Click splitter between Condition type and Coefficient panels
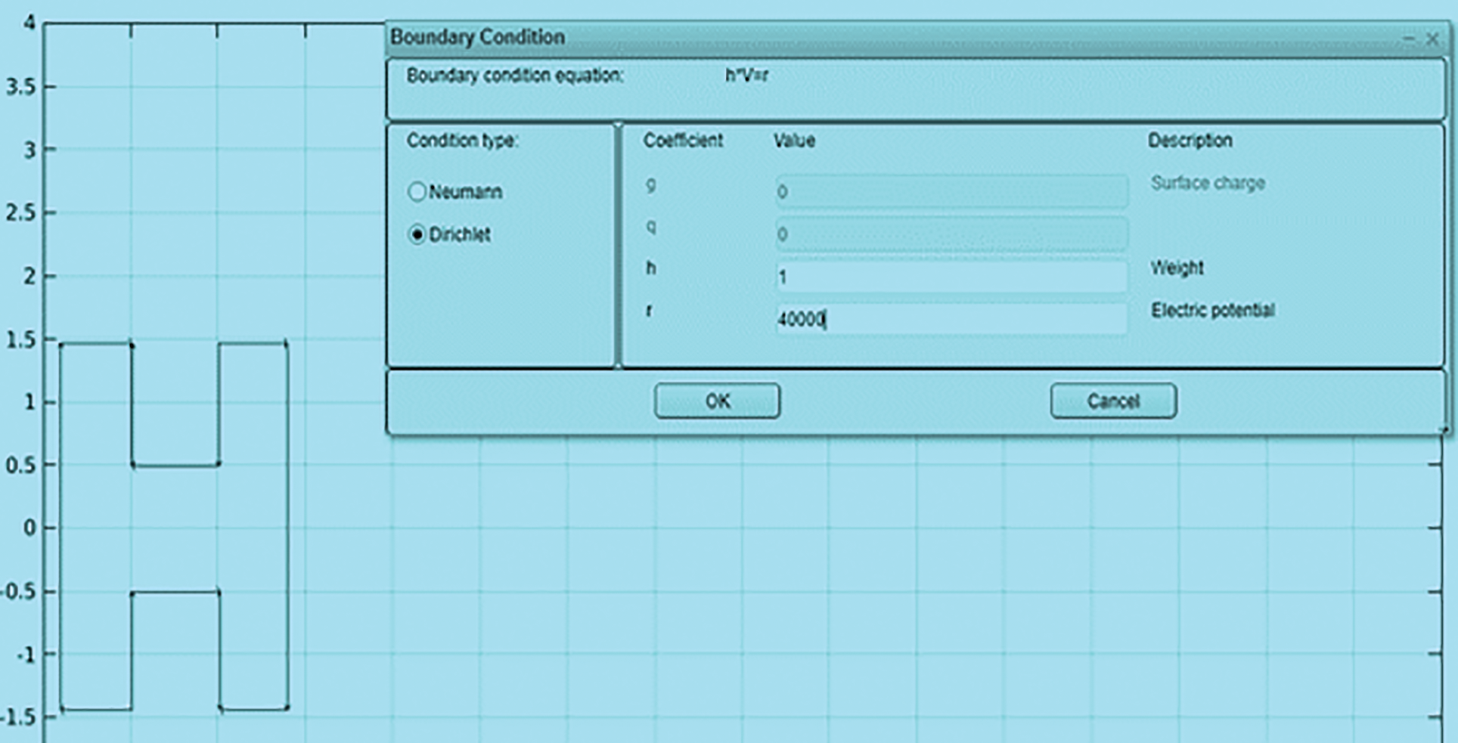Screen dimensions: 1458x743 click(x=618, y=246)
